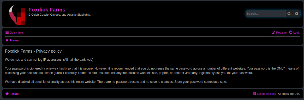Viewport: 304px width, 100px height.
Task: Open the Forum link in top breadcrumb
Action: (x=14, y=40)
